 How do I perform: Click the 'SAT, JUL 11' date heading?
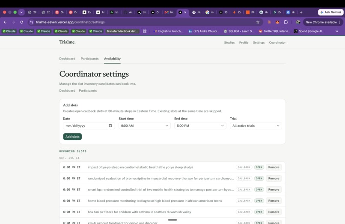69,158
